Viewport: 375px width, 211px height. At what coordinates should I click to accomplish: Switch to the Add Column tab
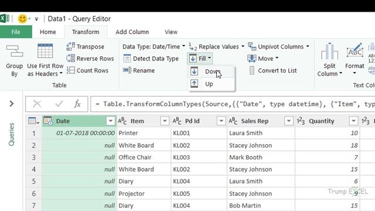[x=132, y=32]
